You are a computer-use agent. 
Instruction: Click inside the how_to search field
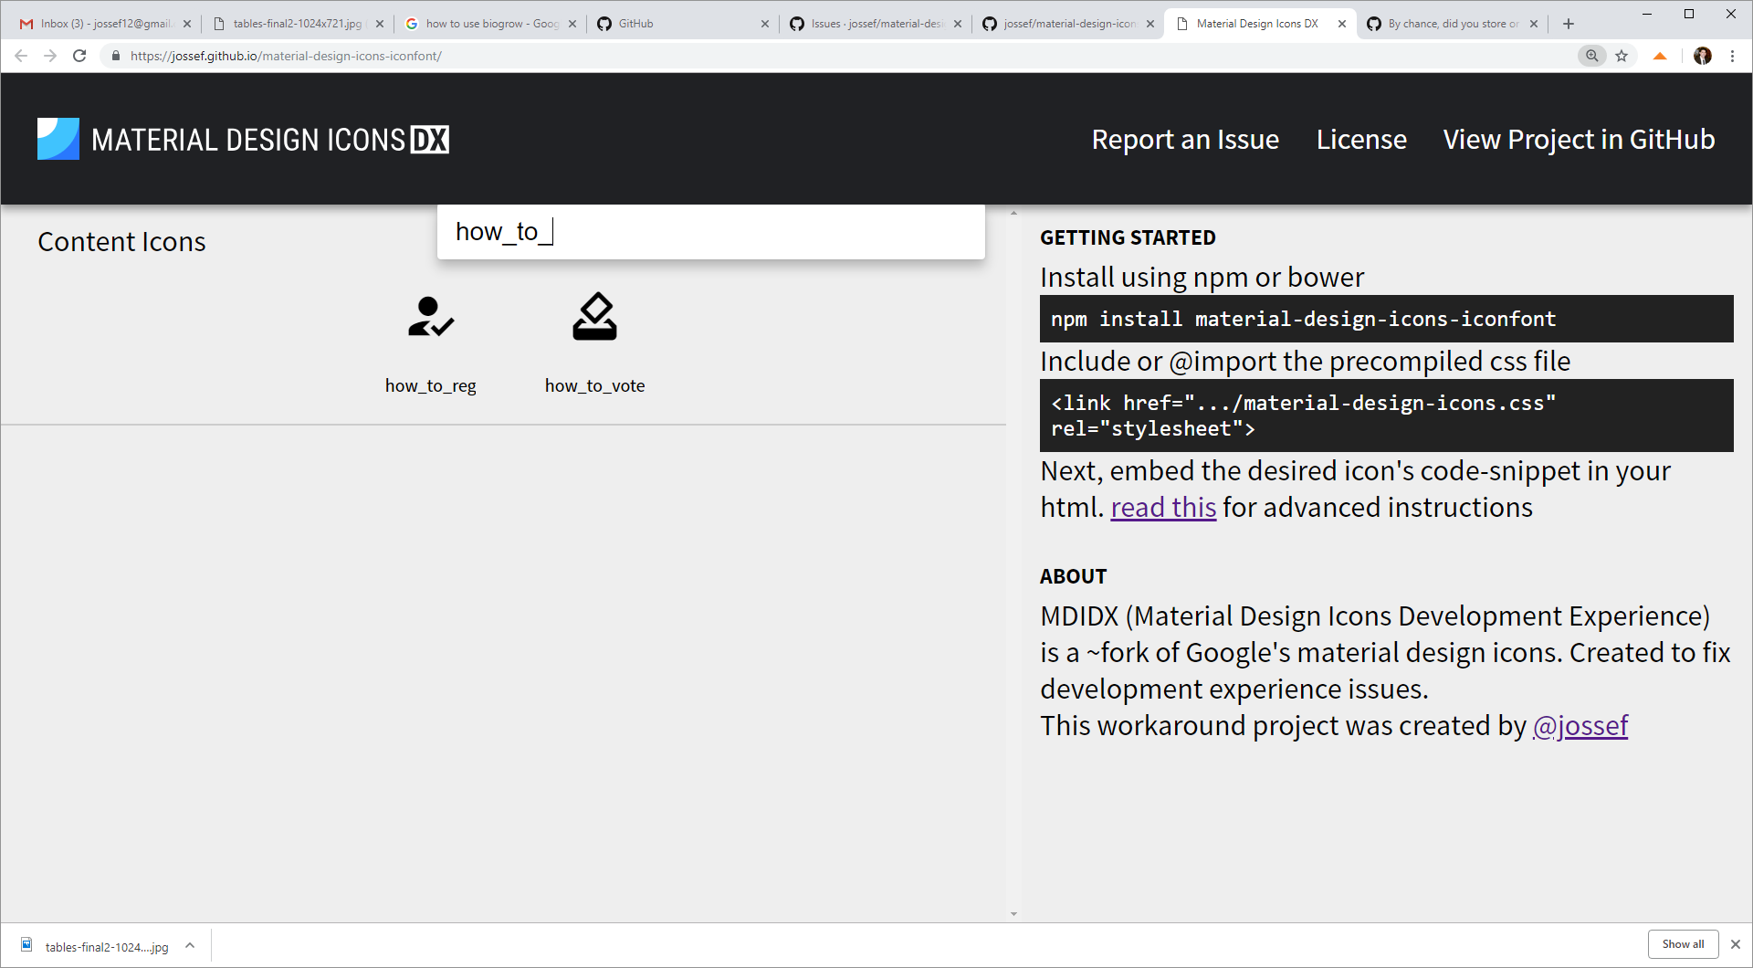coord(711,232)
